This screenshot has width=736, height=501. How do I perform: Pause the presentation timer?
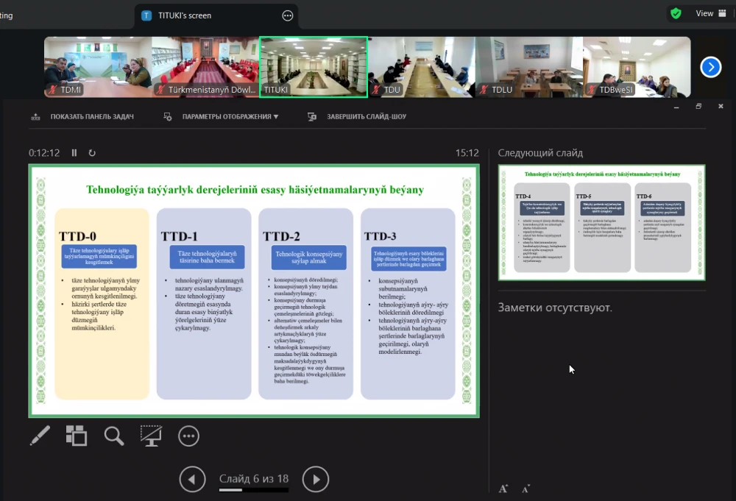click(74, 153)
